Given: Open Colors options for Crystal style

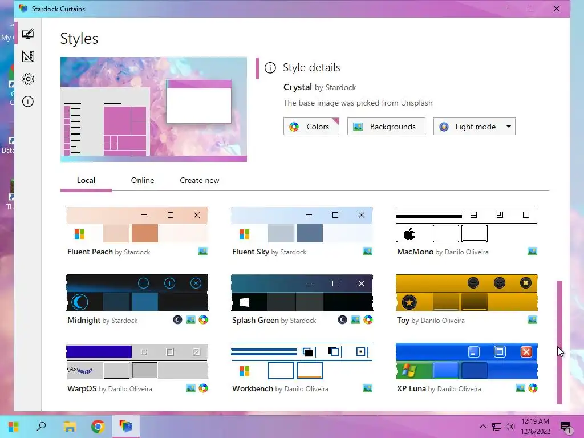Looking at the screenshot, I should pos(311,127).
